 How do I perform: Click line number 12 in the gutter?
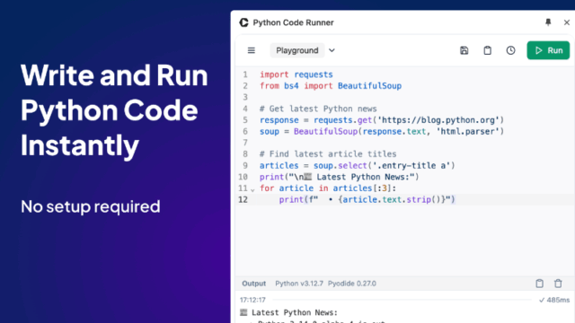[x=243, y=199]
